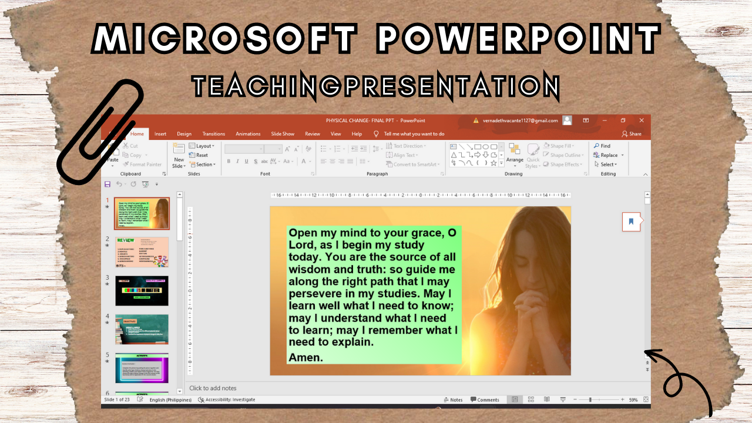Collapse the ribbon with the chevron
752x423 pixels.
tap(645, 174)
